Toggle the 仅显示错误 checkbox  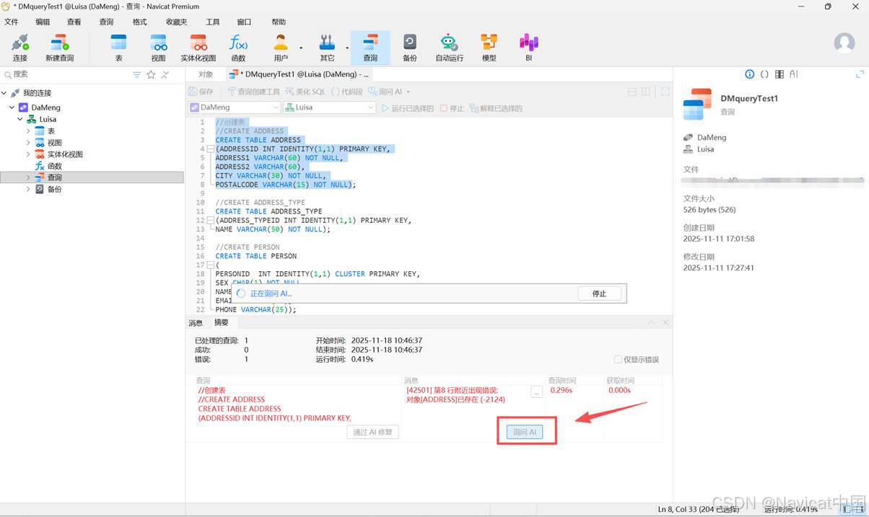618,359
